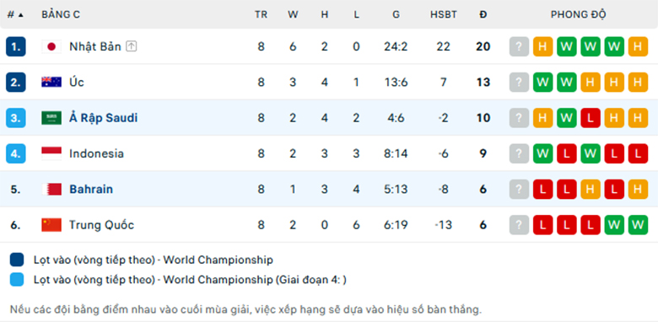Click the BẢNG C group header

61,14
